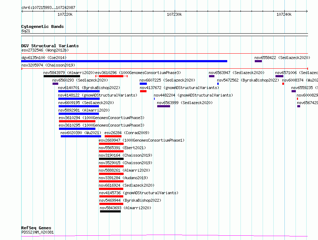This screenshot has height=240, width=318.
Task: Click the PDSS2|NM_020381 gene label
Action: (x=38, y=232)
